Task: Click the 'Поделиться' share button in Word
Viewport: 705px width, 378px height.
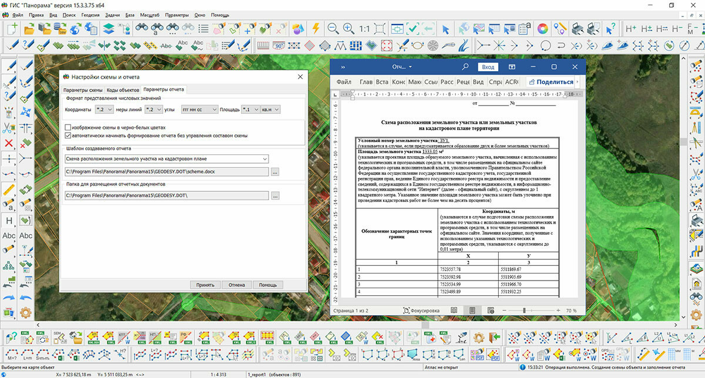Action: tap(550, 82)
